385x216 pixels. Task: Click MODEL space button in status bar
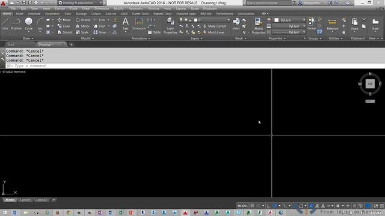242,206
